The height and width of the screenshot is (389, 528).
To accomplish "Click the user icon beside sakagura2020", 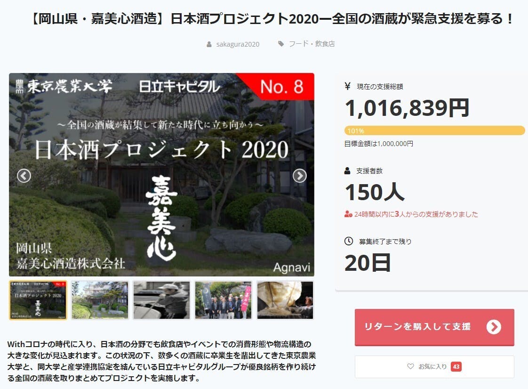I will tap(209, 44).
